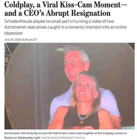Click "Astronomer executives" in the subheadline
Screen dimensions: 137x140
click(25, 27)
